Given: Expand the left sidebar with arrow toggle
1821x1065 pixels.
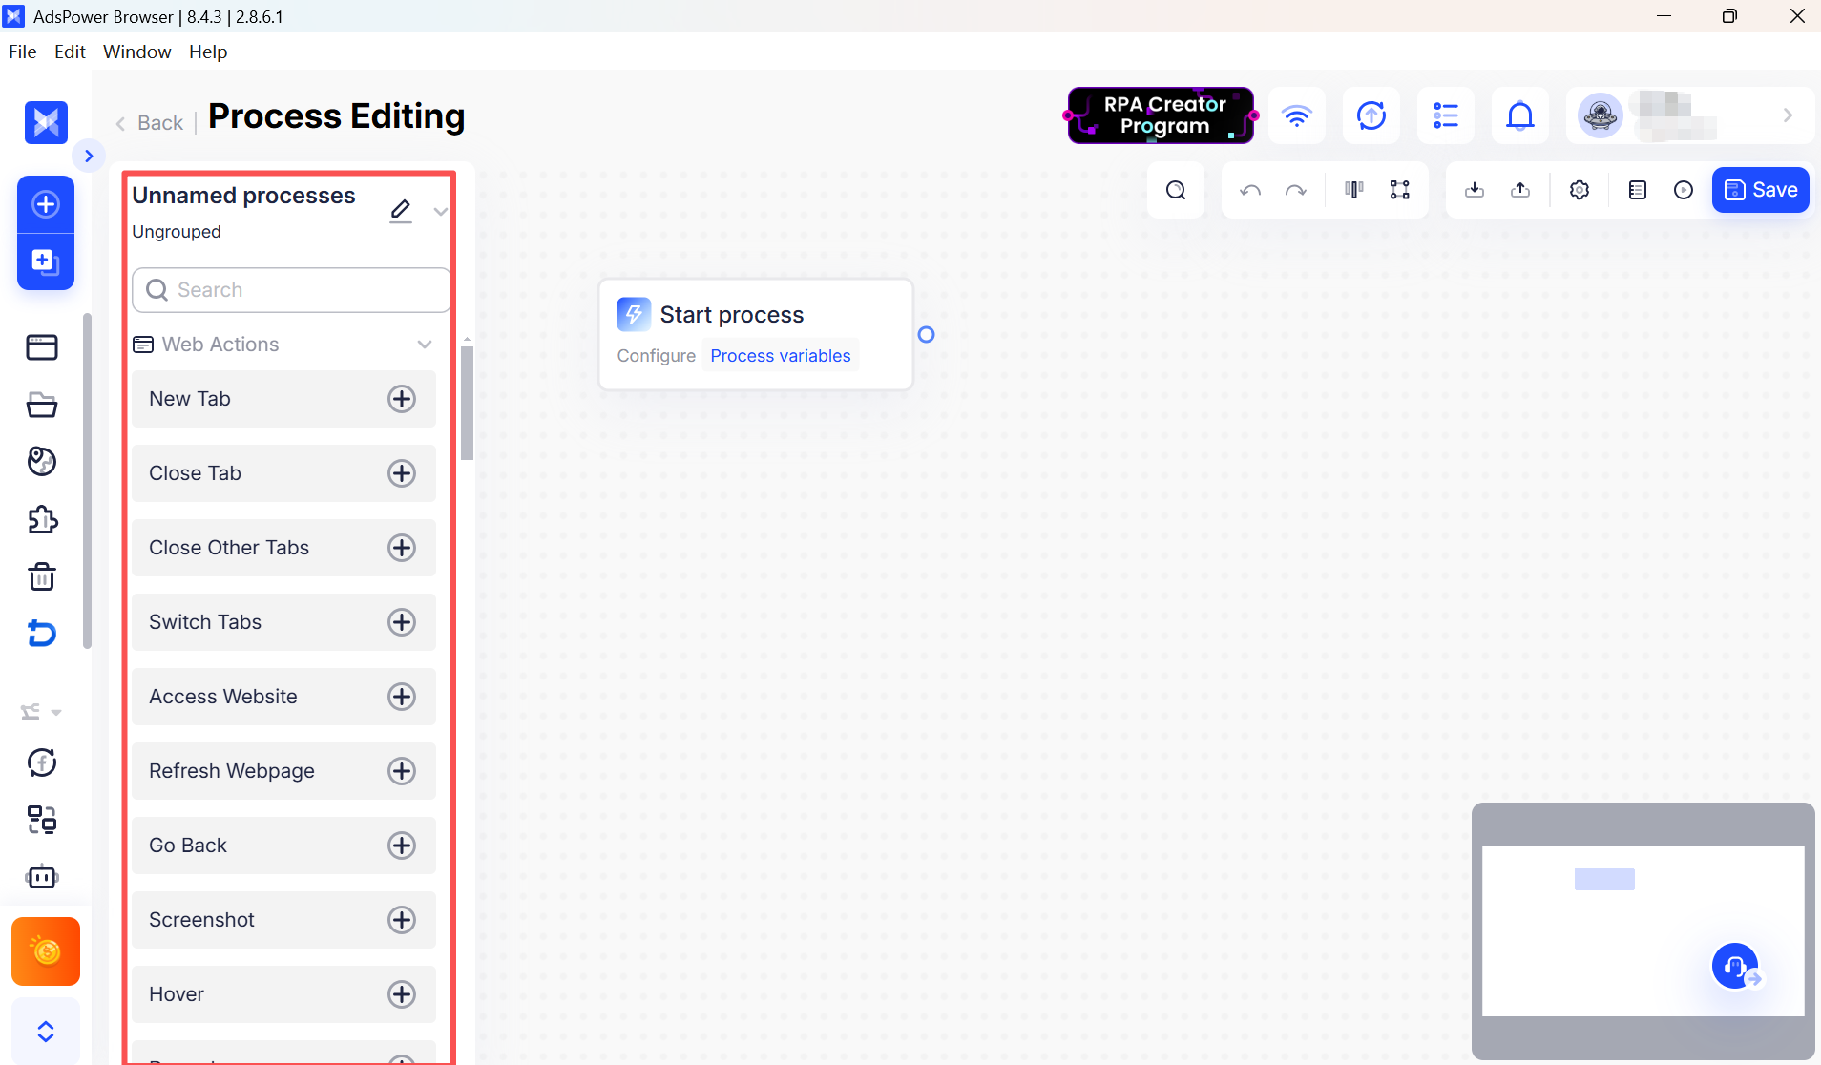Looking at the screenshot, I should [89, 156].
